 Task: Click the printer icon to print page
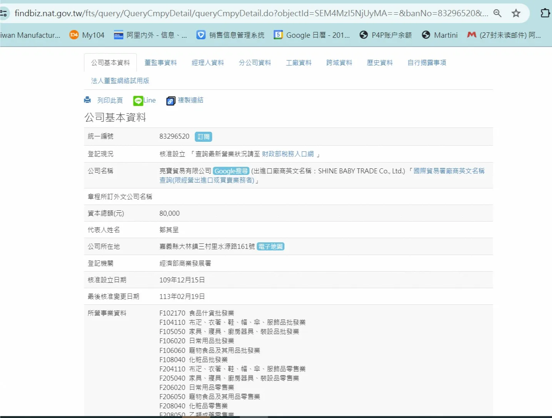click(88, 100)
